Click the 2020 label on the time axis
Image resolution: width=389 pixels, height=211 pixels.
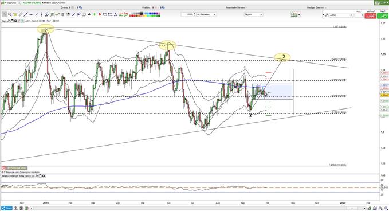343,203
